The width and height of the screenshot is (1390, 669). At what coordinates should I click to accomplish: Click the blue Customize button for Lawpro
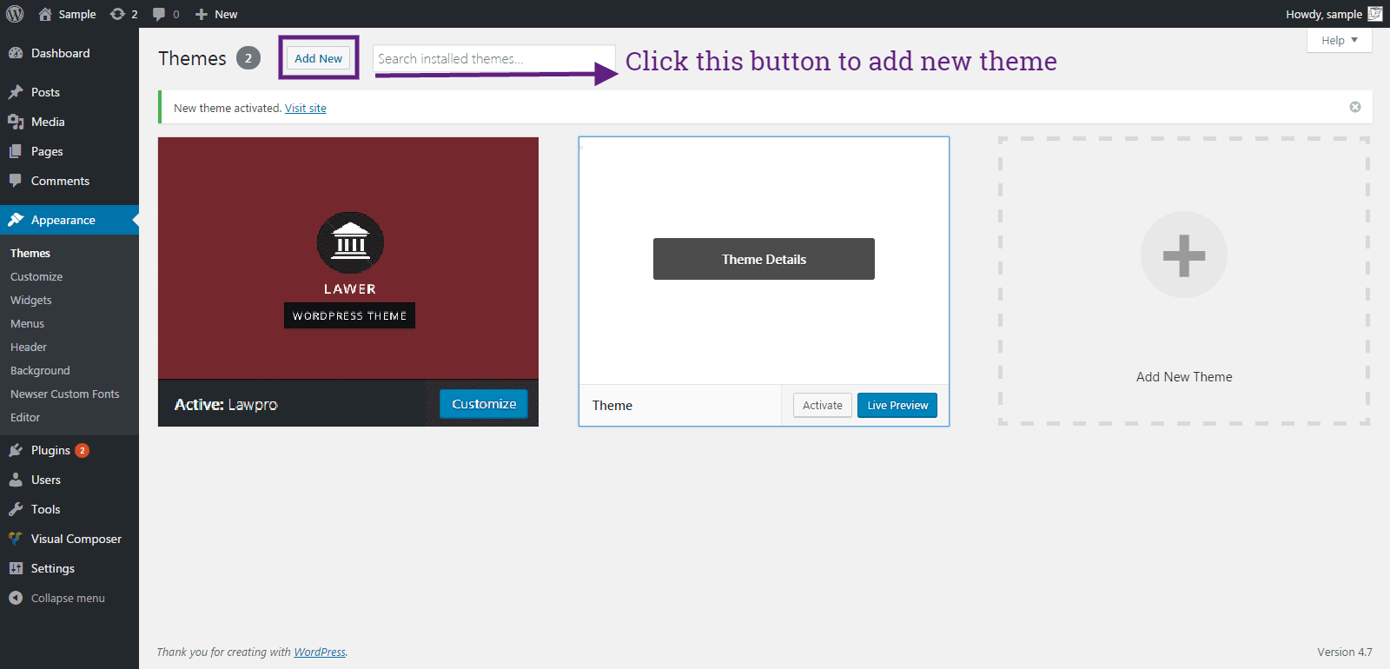[x=483, y=404]
